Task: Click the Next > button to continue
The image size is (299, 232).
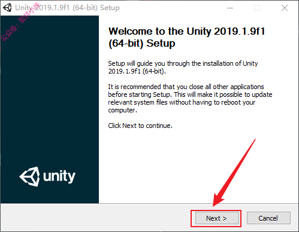Action: pyautogui.click(x=217, y=218)
